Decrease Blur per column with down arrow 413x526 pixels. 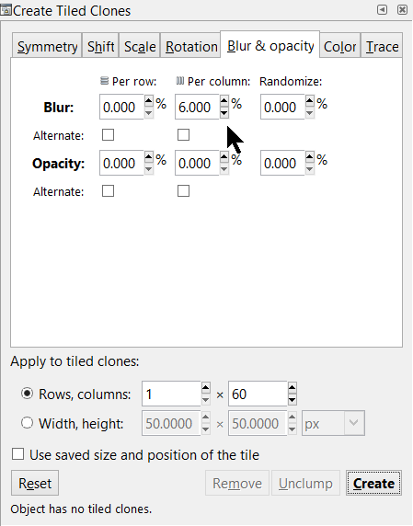coord(224,113)
